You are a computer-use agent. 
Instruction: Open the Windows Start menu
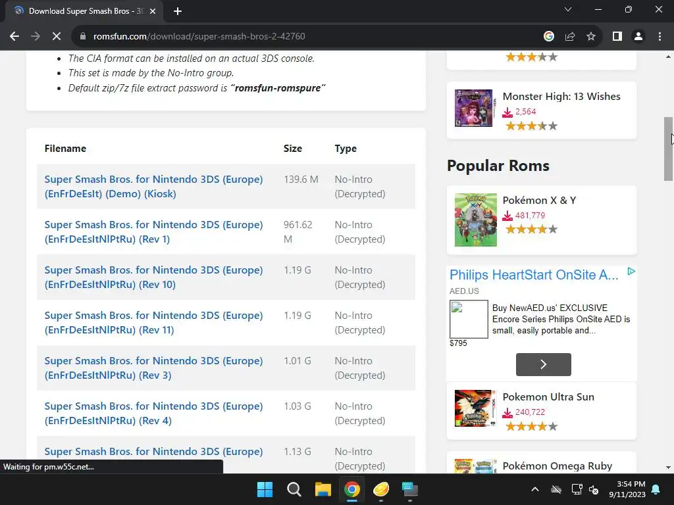(265, 489)
